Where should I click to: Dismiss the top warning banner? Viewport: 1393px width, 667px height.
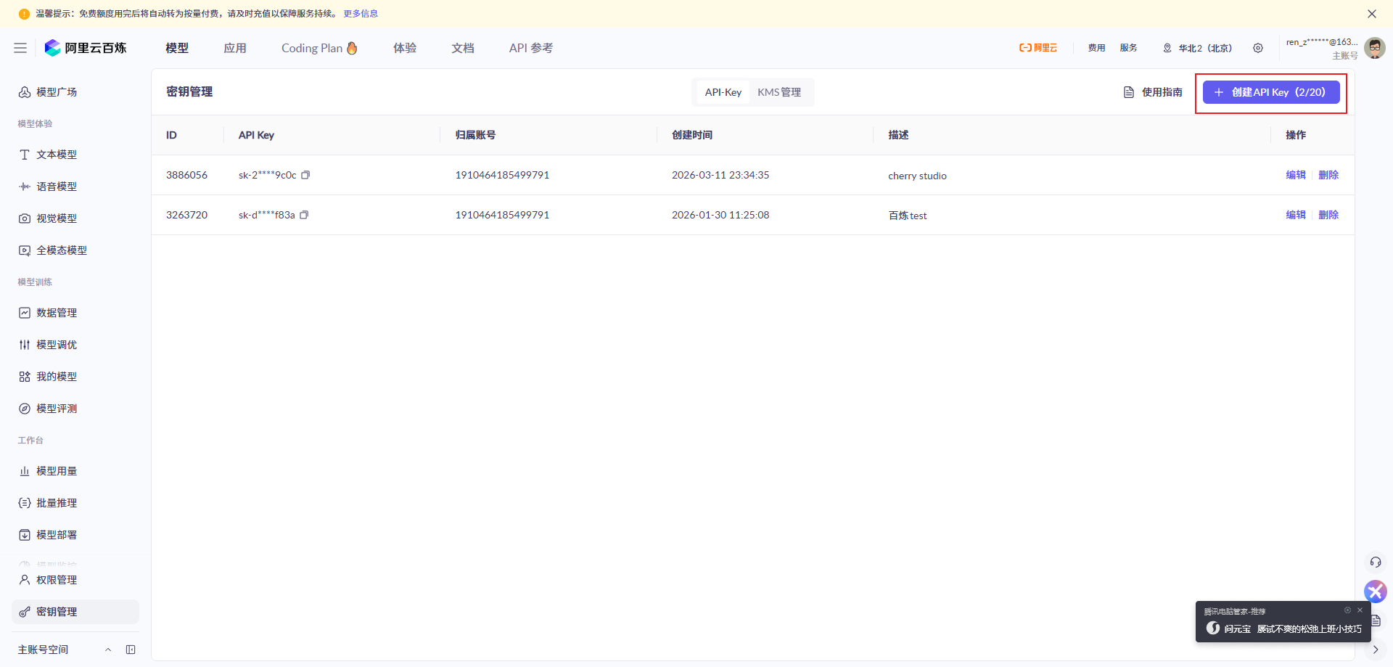click(1371, 14)
